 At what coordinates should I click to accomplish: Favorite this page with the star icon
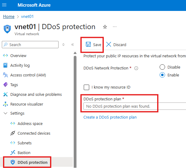coord(105,27)
